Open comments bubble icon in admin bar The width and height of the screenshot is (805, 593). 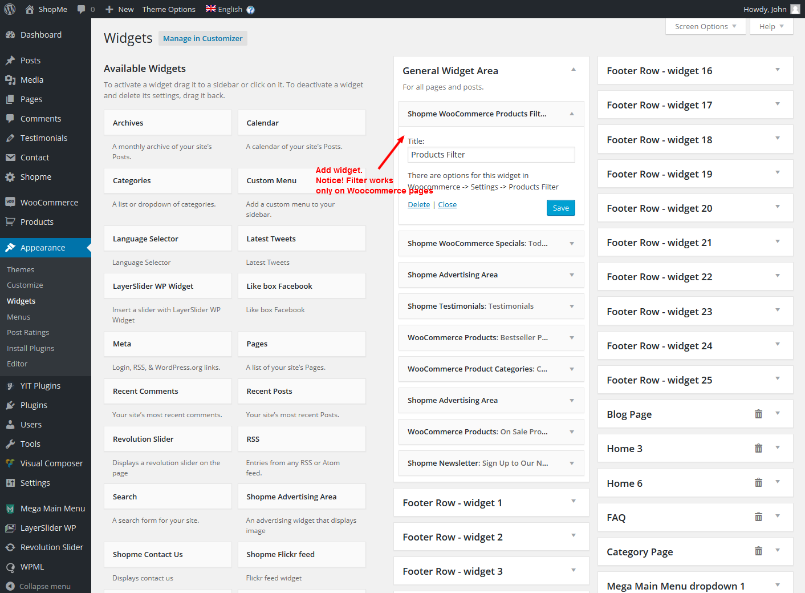coord(82,9)
